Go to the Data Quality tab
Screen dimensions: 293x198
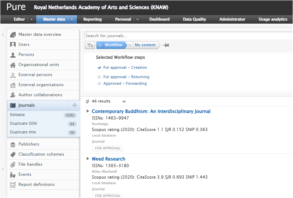195,19
